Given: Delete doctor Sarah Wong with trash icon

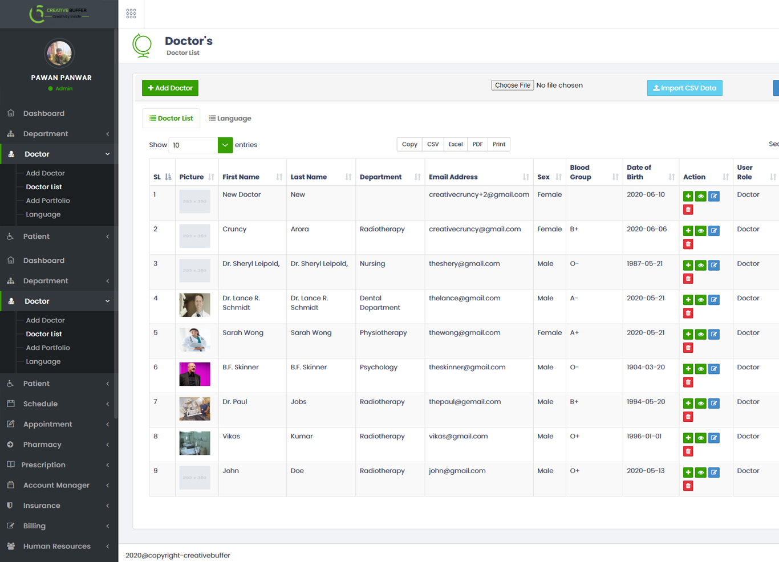Looking at the screenshot, I should pos(688,348).
